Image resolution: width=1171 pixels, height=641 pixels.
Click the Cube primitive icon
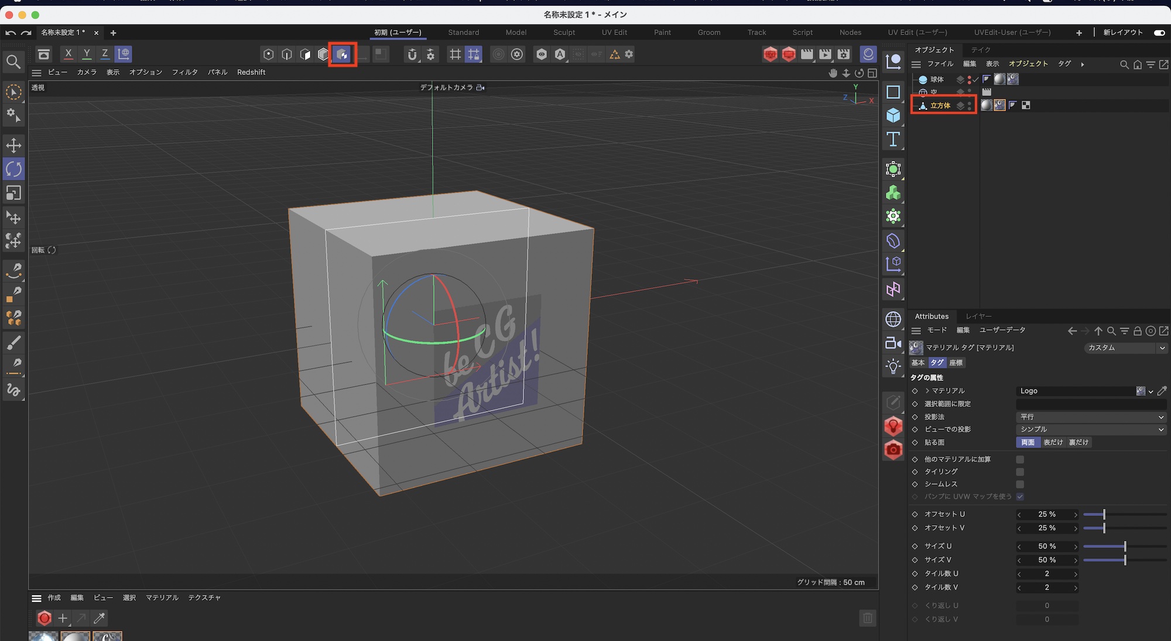(893, 115)
